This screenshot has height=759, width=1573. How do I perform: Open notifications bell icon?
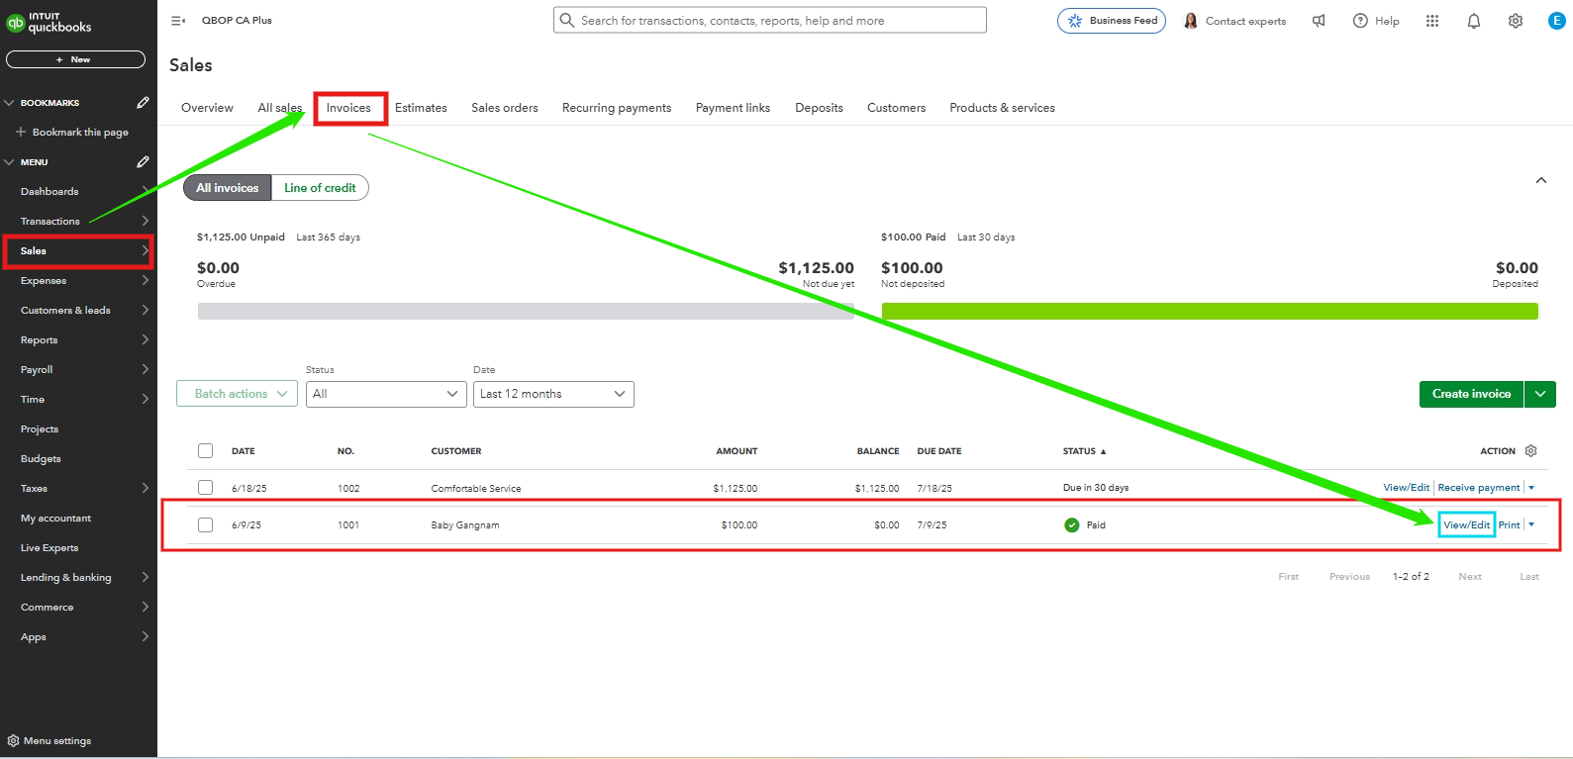(1474, 21)
